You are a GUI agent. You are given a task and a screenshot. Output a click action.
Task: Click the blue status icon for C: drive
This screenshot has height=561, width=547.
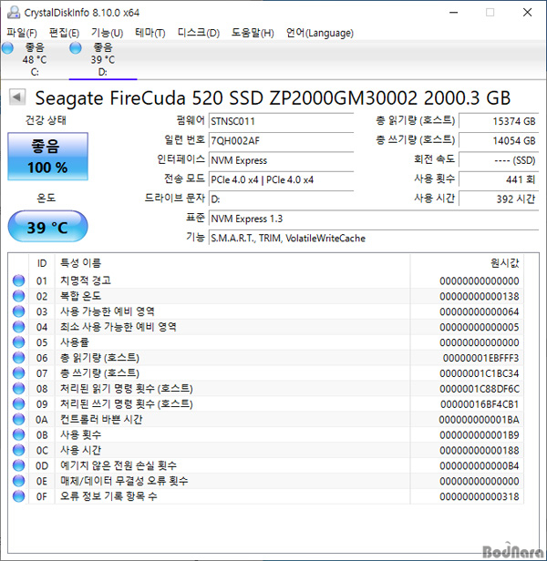pos(7,47)
